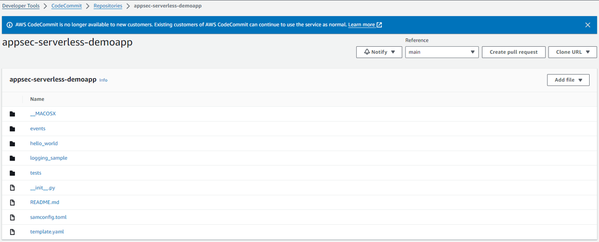Viewport: 599px width, 242px height.
Task: Open the hello_world folder
Action: click(44, 143)
